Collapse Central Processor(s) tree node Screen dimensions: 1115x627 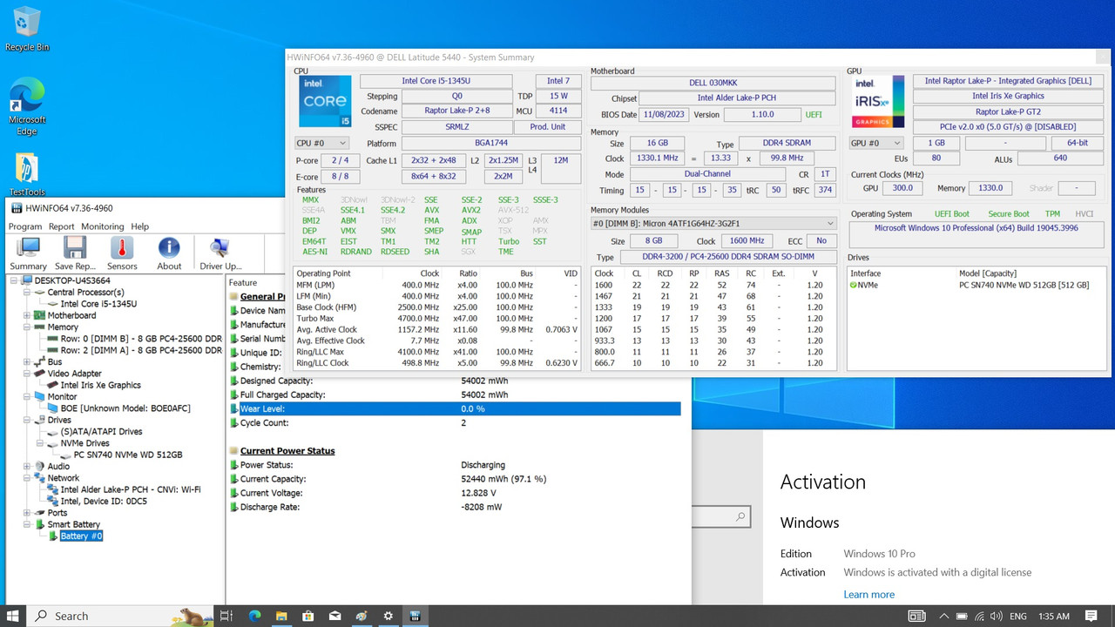pyautogui.click(x=27, y=293)
